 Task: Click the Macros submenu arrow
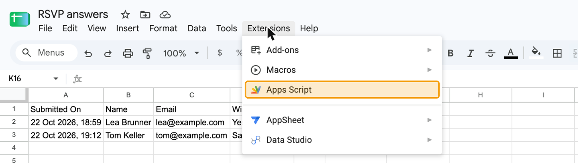(x=429, y=70)
